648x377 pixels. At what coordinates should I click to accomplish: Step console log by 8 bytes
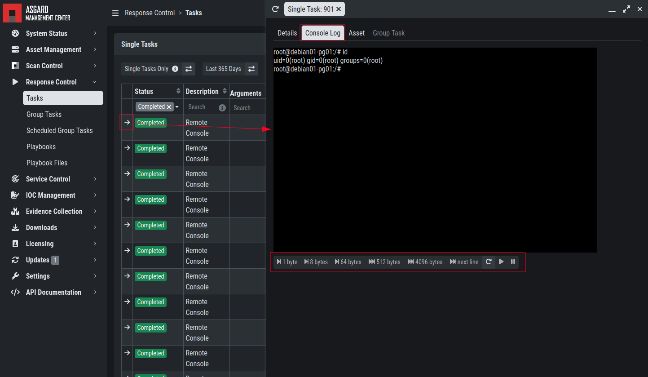coord(316,262)
